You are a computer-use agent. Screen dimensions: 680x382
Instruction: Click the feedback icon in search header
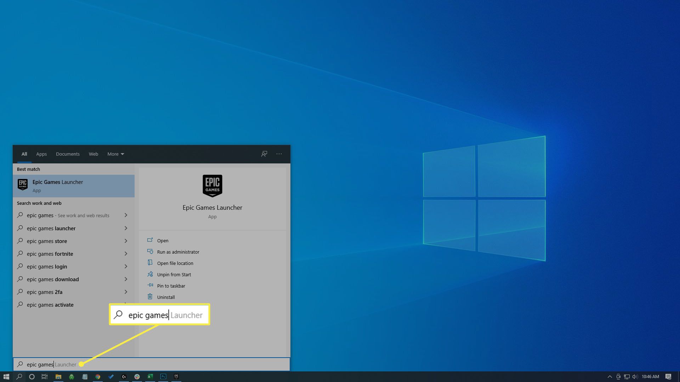point(264,154)
